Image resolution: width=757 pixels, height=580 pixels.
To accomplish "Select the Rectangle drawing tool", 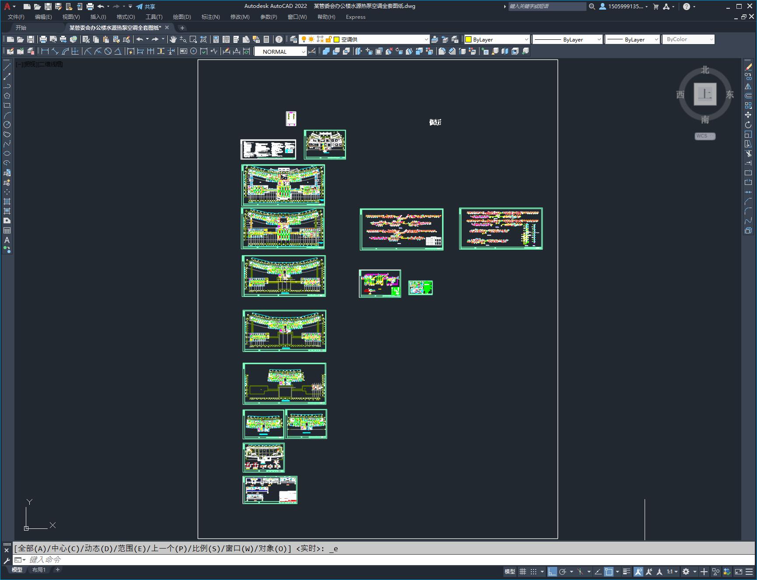I will 7,105.
